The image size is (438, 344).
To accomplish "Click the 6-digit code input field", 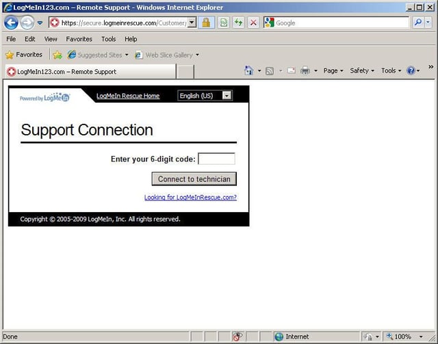I will tap(216, 159).
